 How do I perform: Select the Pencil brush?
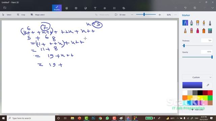[x=185, y=31]
